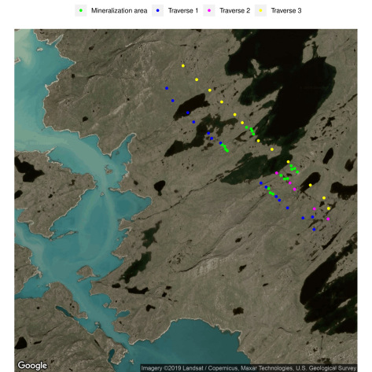Click the southernmost blue Traverse 1 point
The image size is (372, 372).
point(314,230)
